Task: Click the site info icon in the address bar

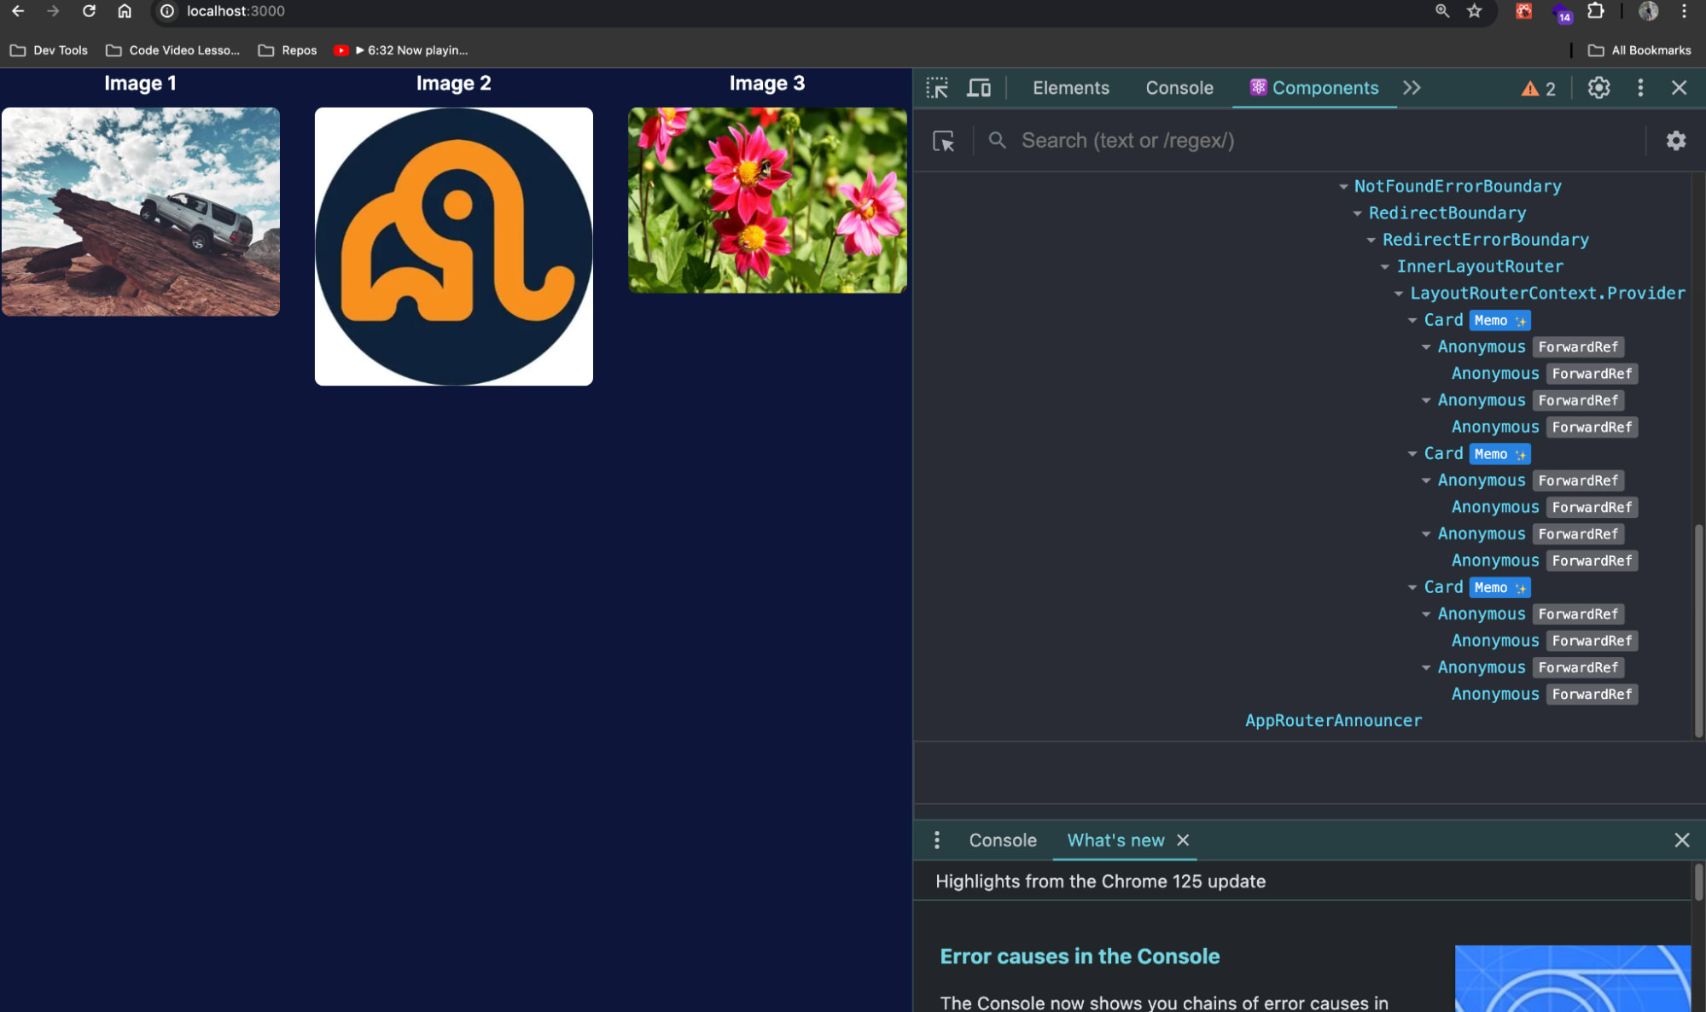Action: [167, 11]
